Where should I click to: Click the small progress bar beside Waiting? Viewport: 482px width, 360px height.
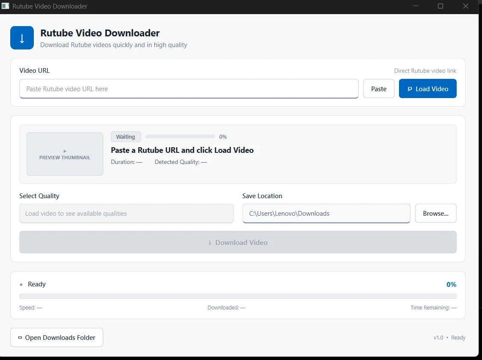point(180,137)
